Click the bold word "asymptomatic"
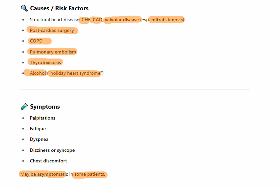This screenshot has height=187, width=280. (x=52, y=174)
